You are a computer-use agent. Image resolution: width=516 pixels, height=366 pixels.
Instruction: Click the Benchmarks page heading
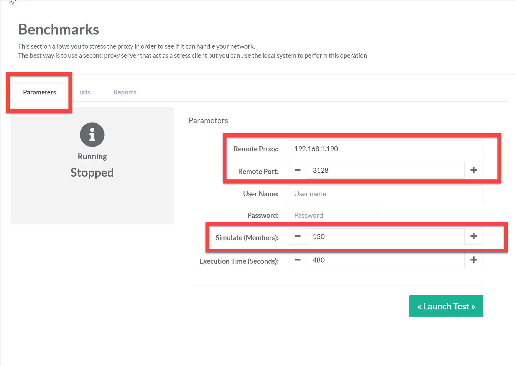[59, 30]
